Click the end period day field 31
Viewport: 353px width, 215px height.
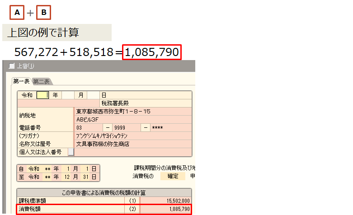[85, 177]
